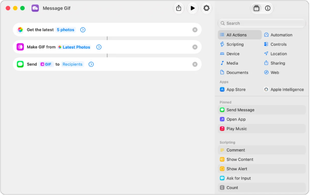Open the Location category
The image size is (310, 195).
point(275,54)
